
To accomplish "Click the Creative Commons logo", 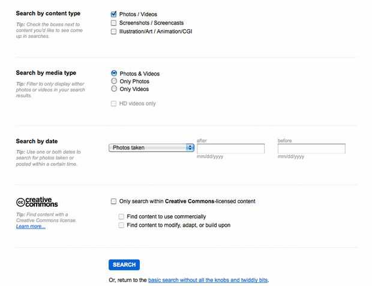I will [34, 202].
